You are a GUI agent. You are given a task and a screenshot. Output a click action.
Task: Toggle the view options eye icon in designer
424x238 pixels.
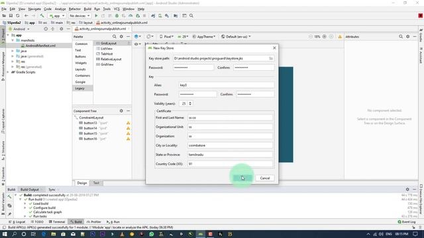(x=138, y=44)
